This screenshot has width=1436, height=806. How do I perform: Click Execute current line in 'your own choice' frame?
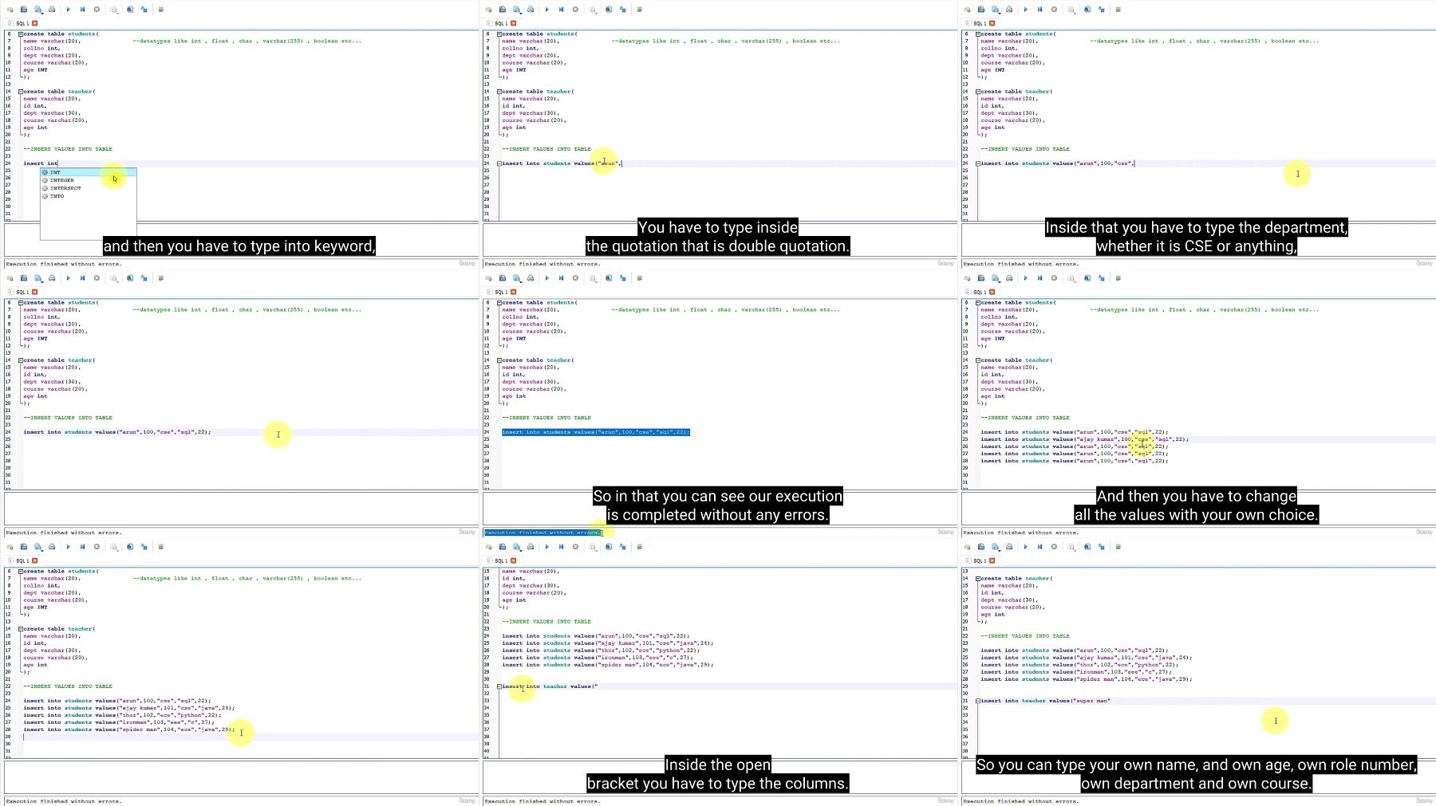click(x=1040, y=278)
